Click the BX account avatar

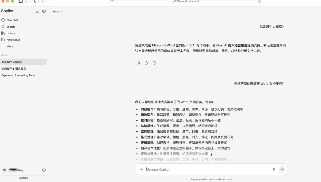4,170
